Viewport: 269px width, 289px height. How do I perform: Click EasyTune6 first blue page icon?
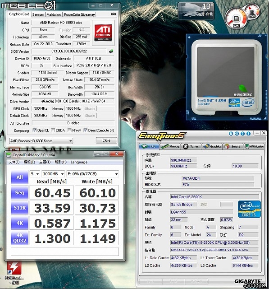coord(231,134)
